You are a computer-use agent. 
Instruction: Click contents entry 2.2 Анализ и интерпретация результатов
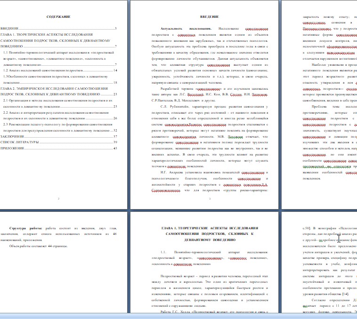[60, 116]
